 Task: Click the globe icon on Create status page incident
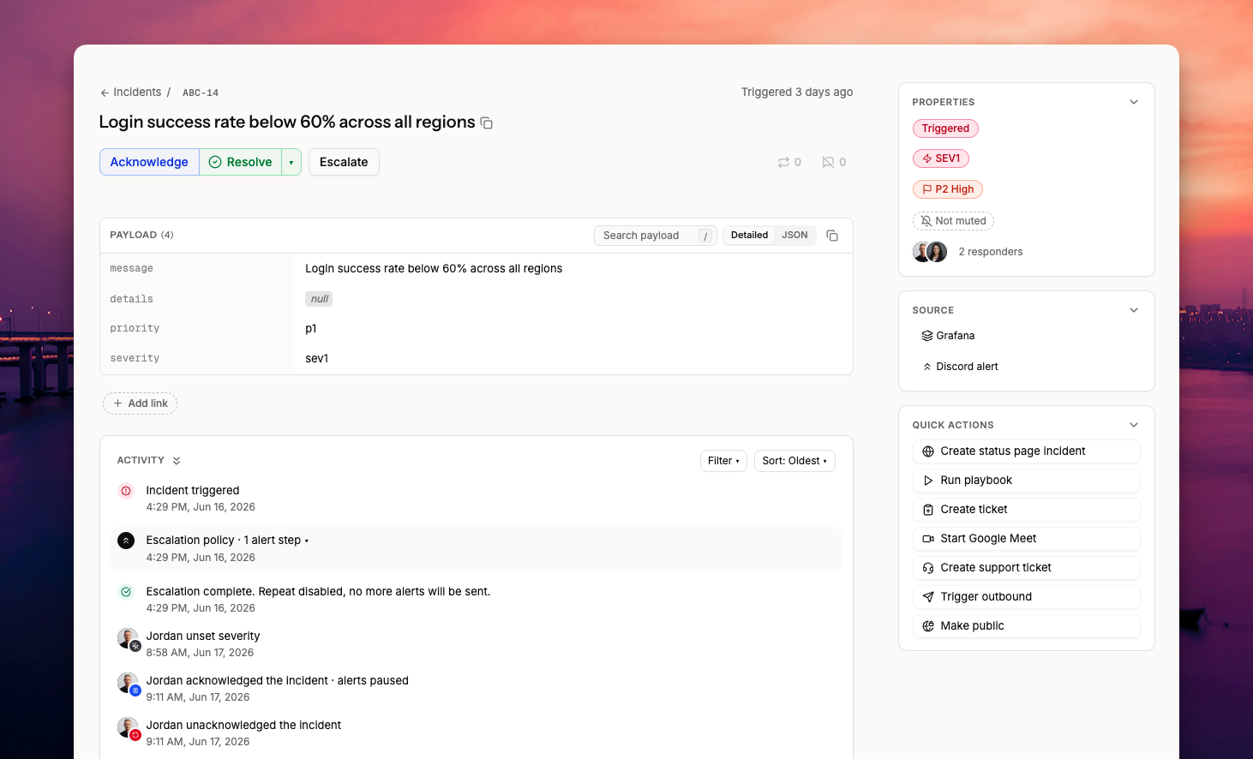928,451
